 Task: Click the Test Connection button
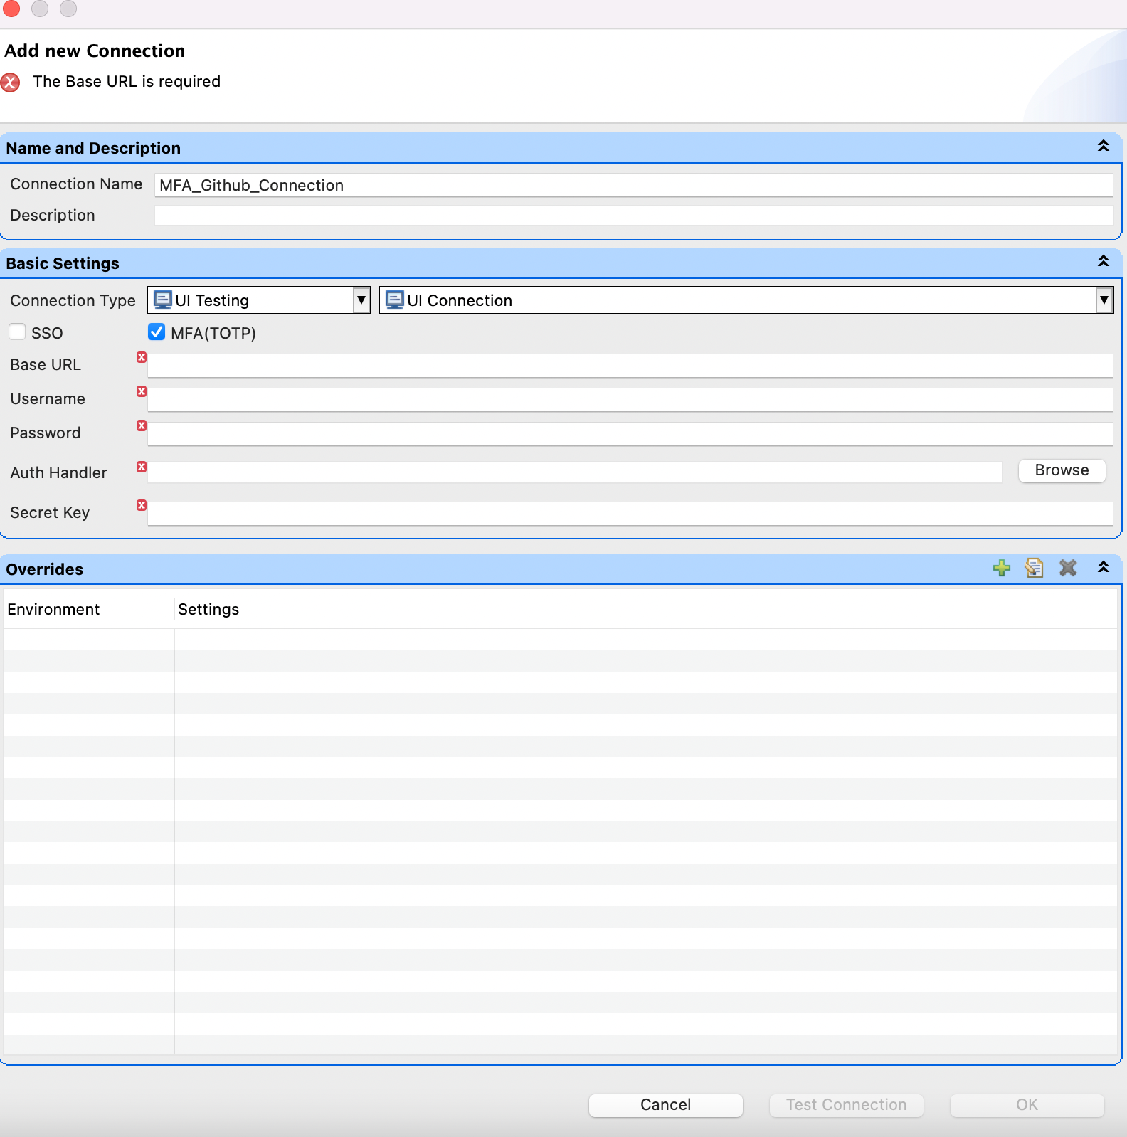click(x=847, y=1105)
